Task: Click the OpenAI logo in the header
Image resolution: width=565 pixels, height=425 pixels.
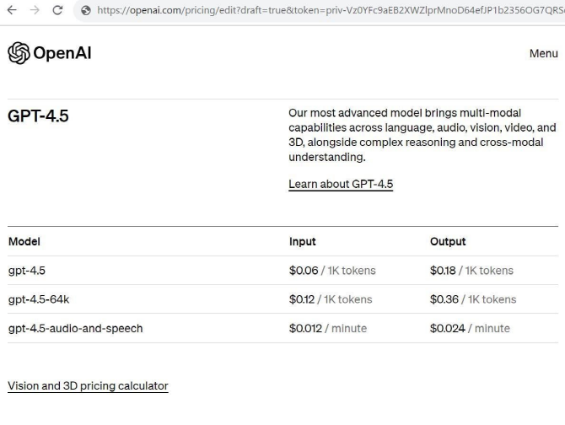Action: point(49,53)
